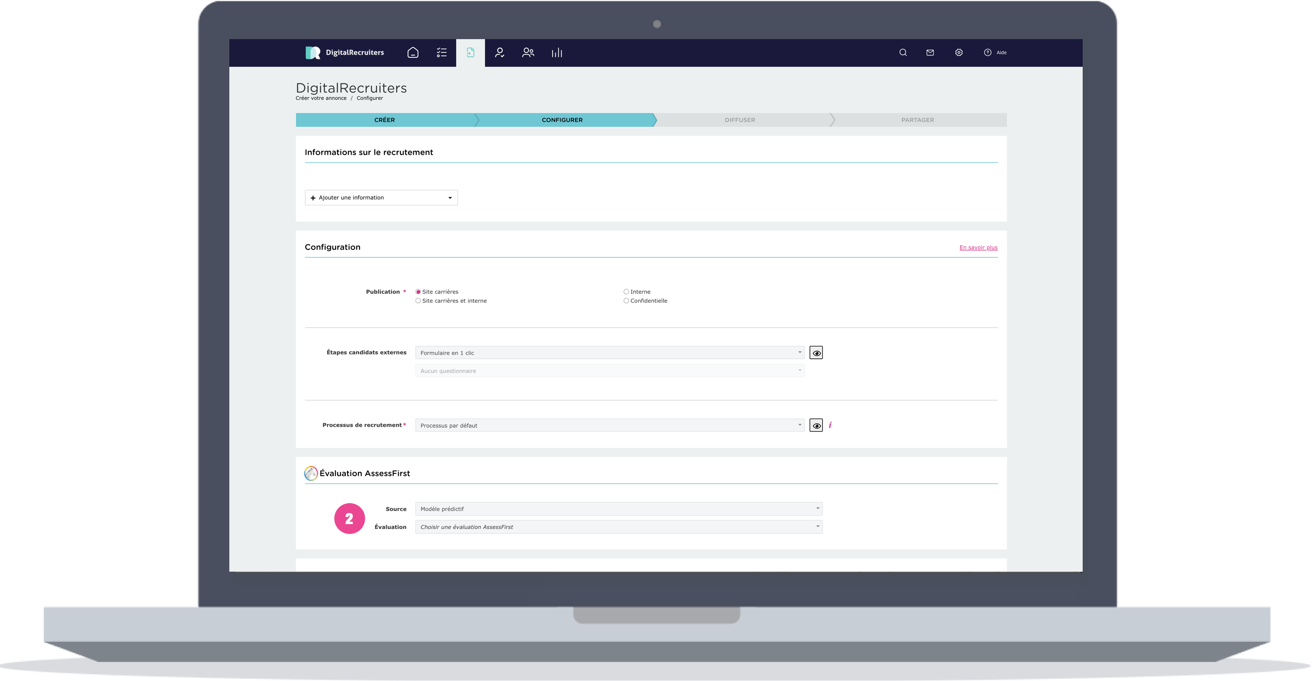The width and height of the screenshot is (1312, 681).
Task: Switch to the DIFFUSER step
Action: pyautogui.click(x=740, y=120)
